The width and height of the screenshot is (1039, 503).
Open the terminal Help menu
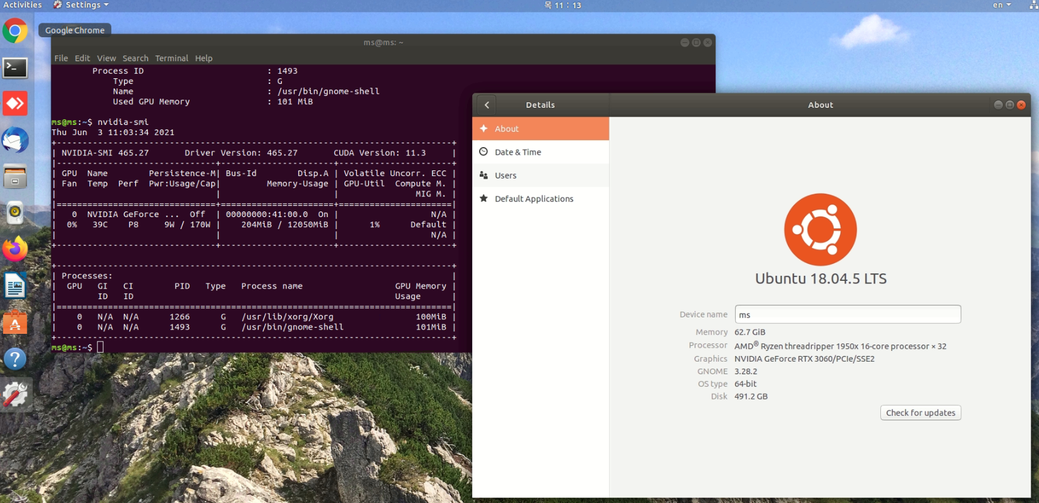[204, 58]
